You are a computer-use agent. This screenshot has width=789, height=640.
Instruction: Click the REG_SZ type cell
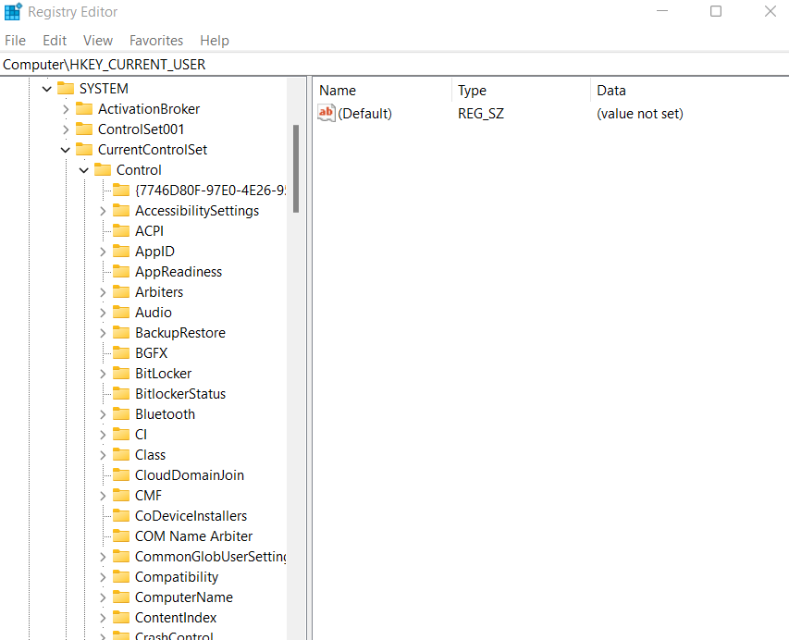[x=481, y=114]
